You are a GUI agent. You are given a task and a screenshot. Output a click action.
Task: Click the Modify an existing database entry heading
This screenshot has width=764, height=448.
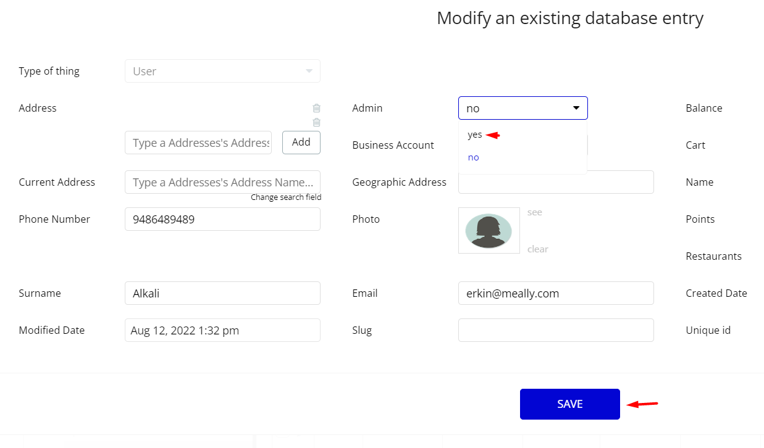pos(570,18)
